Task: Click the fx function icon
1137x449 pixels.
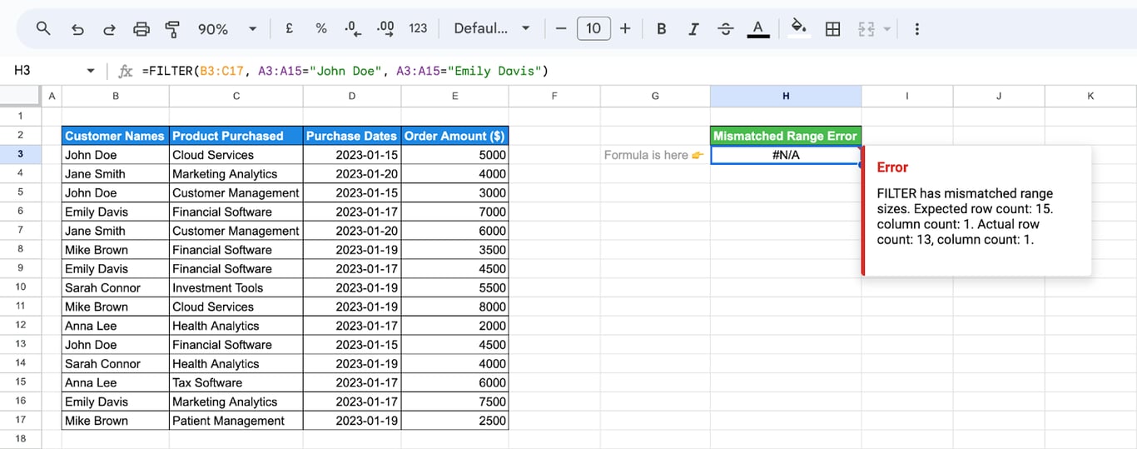Action: [x=125, y=71]
